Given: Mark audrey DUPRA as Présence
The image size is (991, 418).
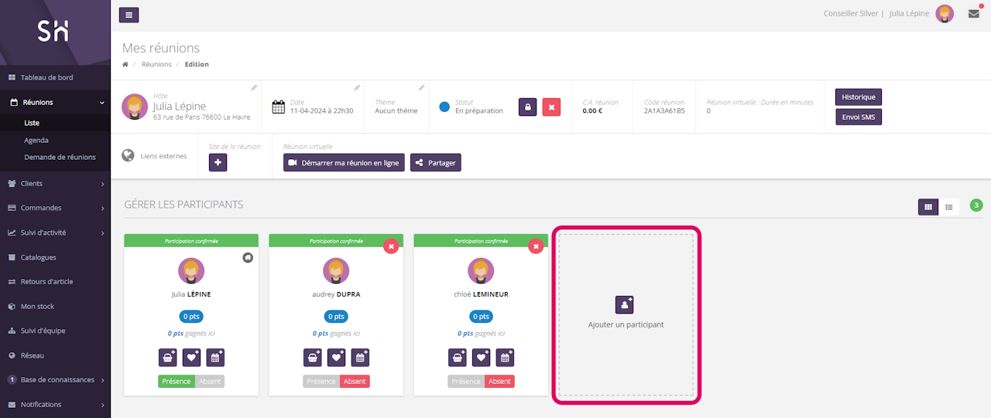Looking at the screenshot, I should tap(321, 382).
